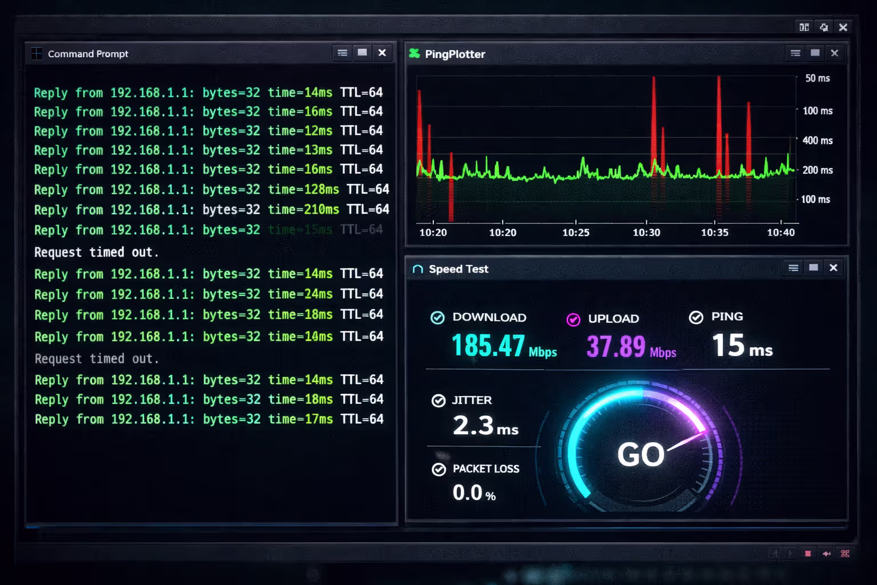Open the Speed Test hamburger menu
Viewport: 877px width, 585px height.
(x=793, y=268)
